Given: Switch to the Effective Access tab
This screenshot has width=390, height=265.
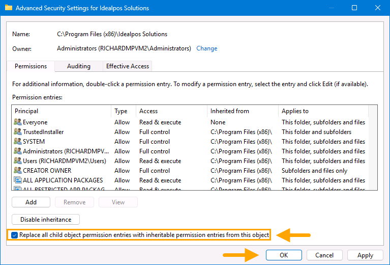Looking at the screenshot, I should [127, 66].
